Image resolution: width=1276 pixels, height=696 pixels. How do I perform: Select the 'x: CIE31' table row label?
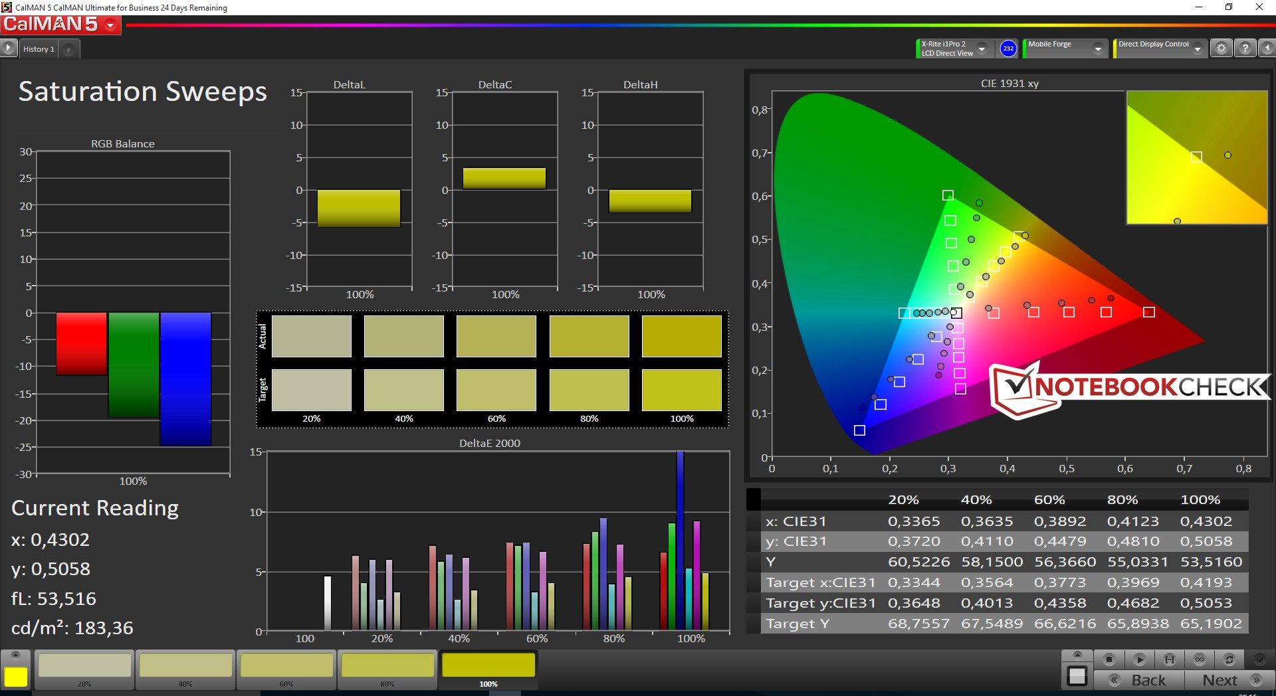coord(796,521)
